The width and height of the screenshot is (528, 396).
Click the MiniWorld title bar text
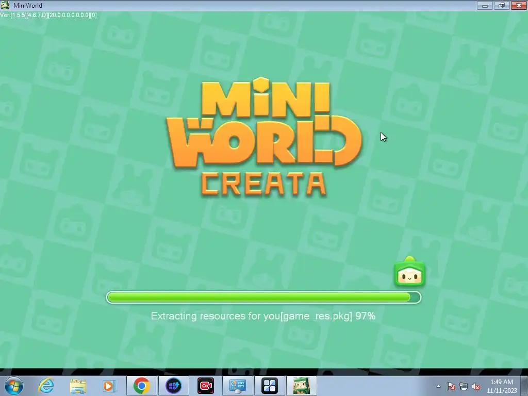coord(28,5)
